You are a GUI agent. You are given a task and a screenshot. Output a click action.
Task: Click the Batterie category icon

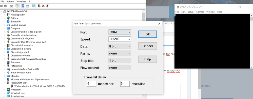tap(8, 18)
